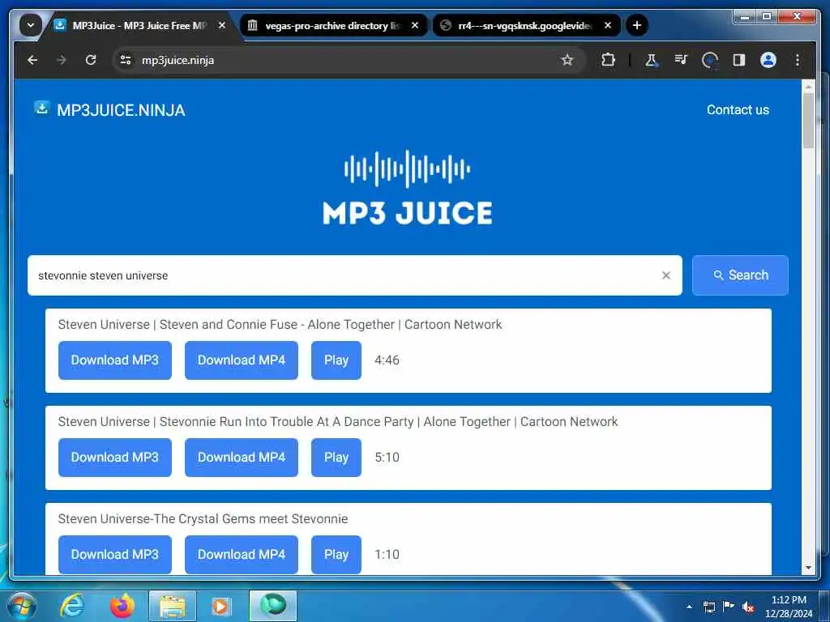Close the googlevideo tab
Image resolution: width=830 pixels, height=622 pixels.
point(608,25)
